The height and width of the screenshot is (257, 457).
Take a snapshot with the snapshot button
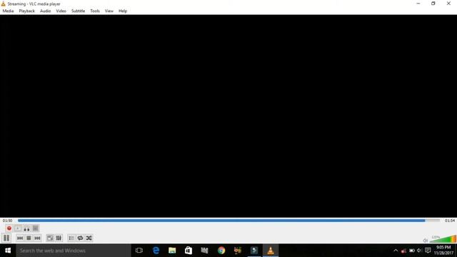(x=18, y=228)
